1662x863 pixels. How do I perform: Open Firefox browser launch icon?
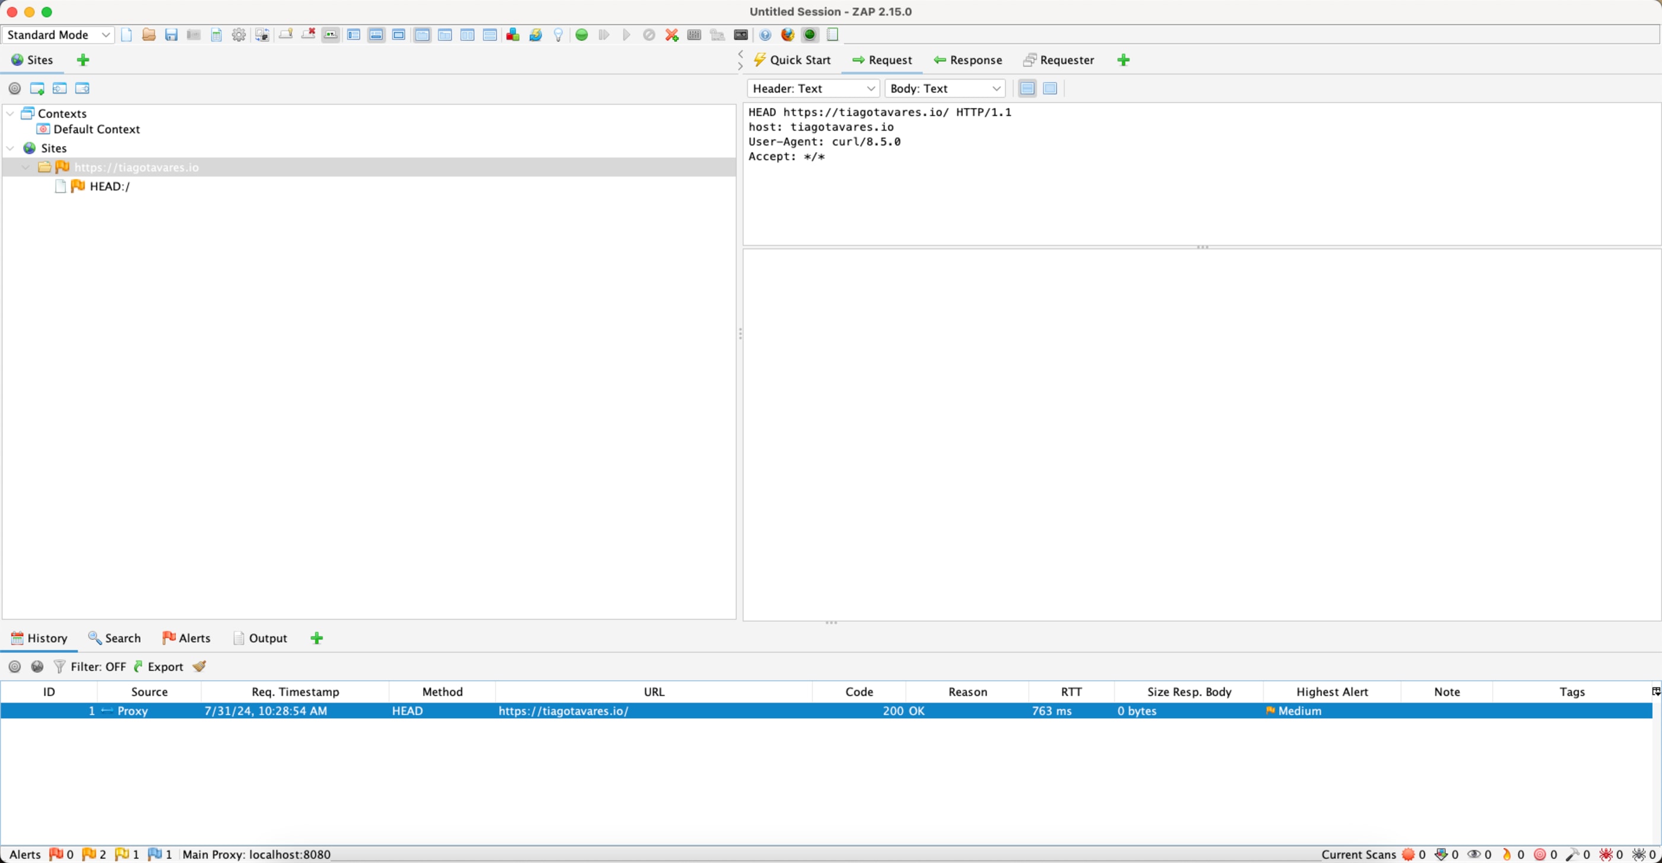(x=787, y=35)
